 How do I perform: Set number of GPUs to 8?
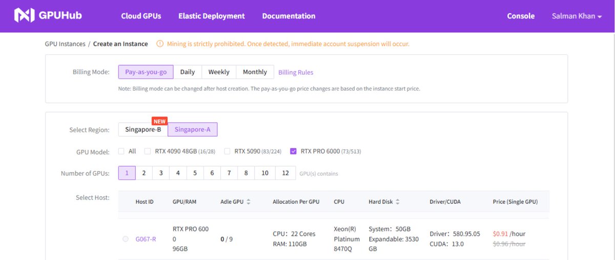click(246, 173)
